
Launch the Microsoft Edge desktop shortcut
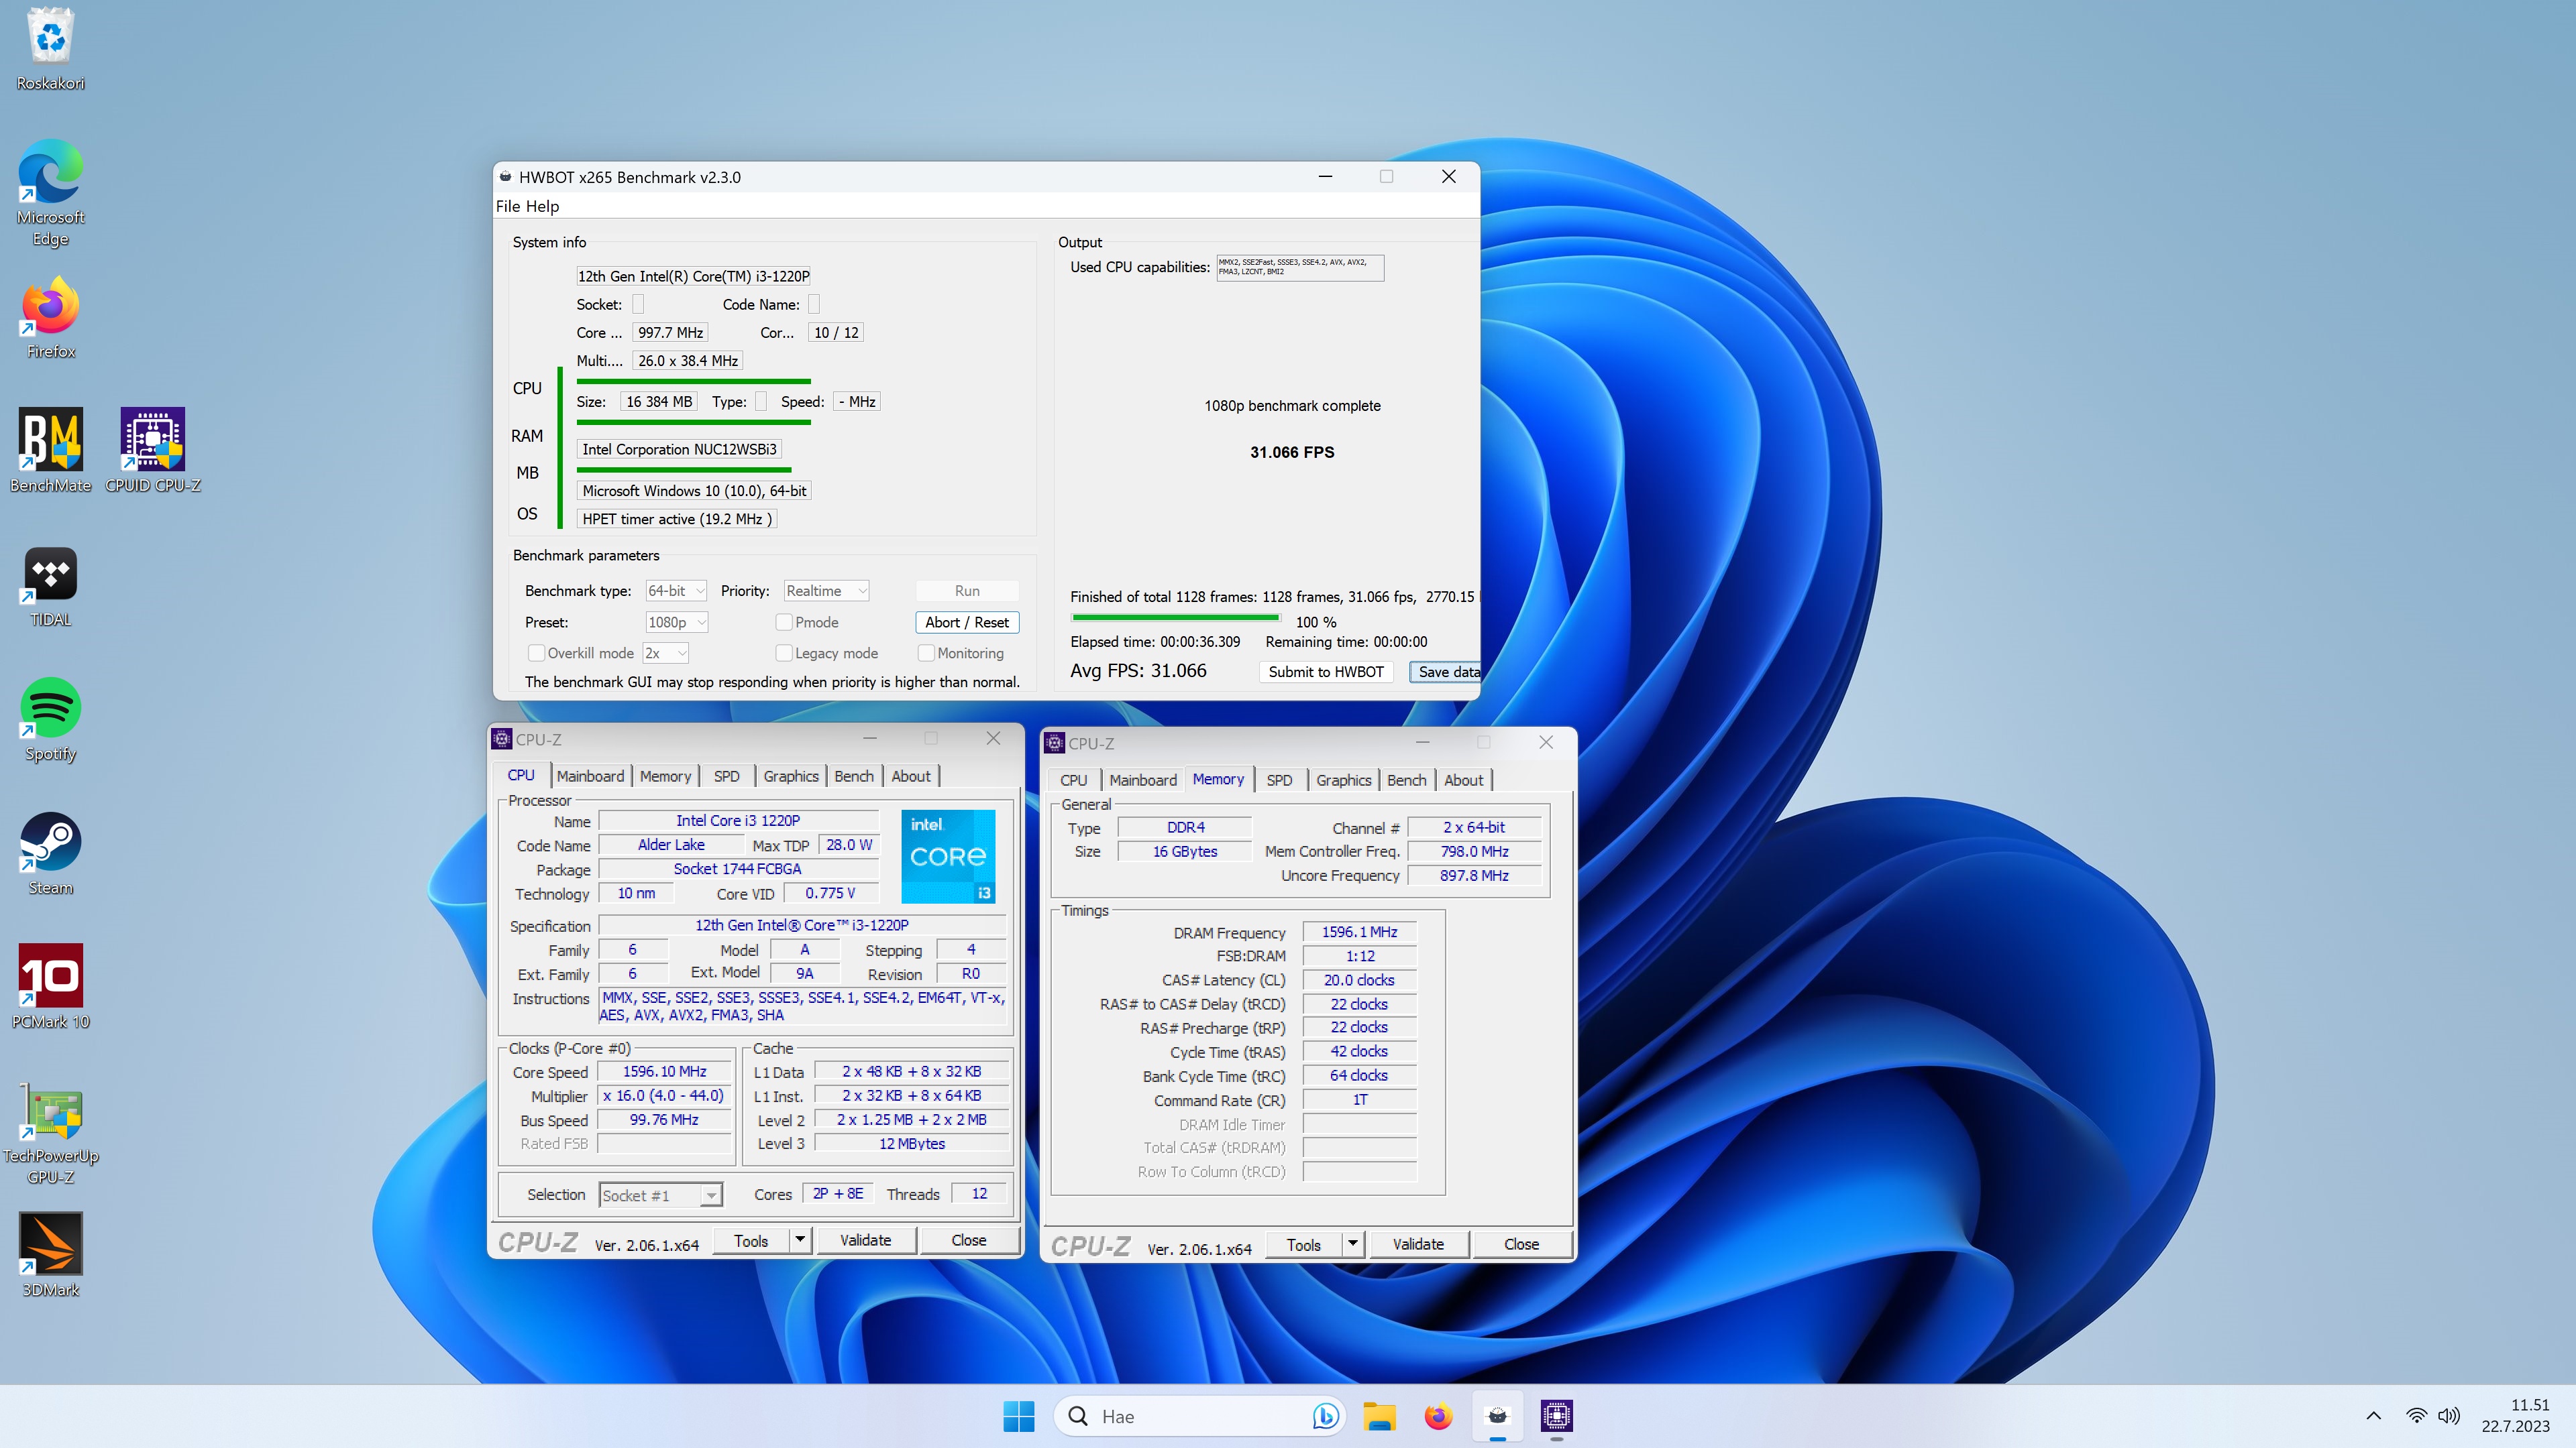point(50,193)
